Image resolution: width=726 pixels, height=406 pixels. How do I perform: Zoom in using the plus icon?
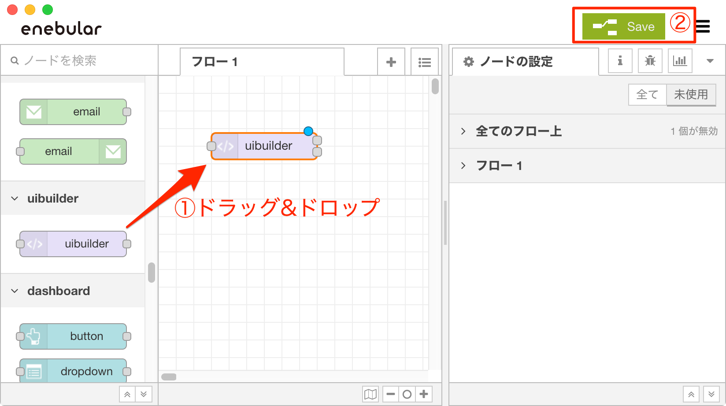pos(424,394)
